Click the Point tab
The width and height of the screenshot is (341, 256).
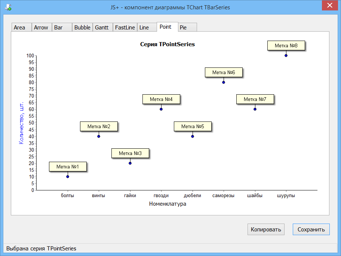(167, 27)
